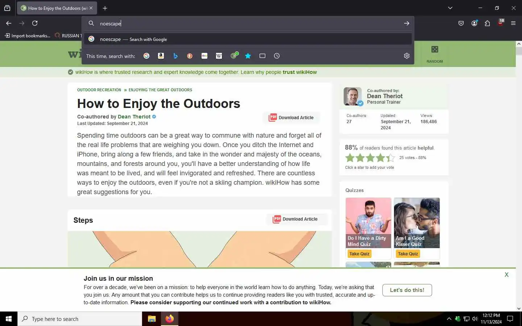Go back to previous page
Image resolution: width=522 pixels, height=326 pixels.
pos(9,23)
